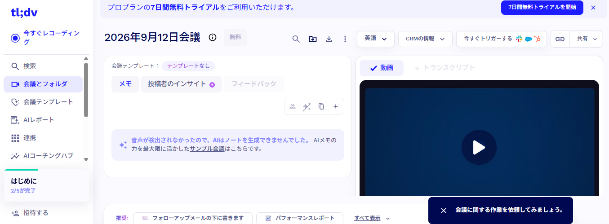Click the plus icon in the notes toolbar
This screenshot has height=224, width=609.
335,106
